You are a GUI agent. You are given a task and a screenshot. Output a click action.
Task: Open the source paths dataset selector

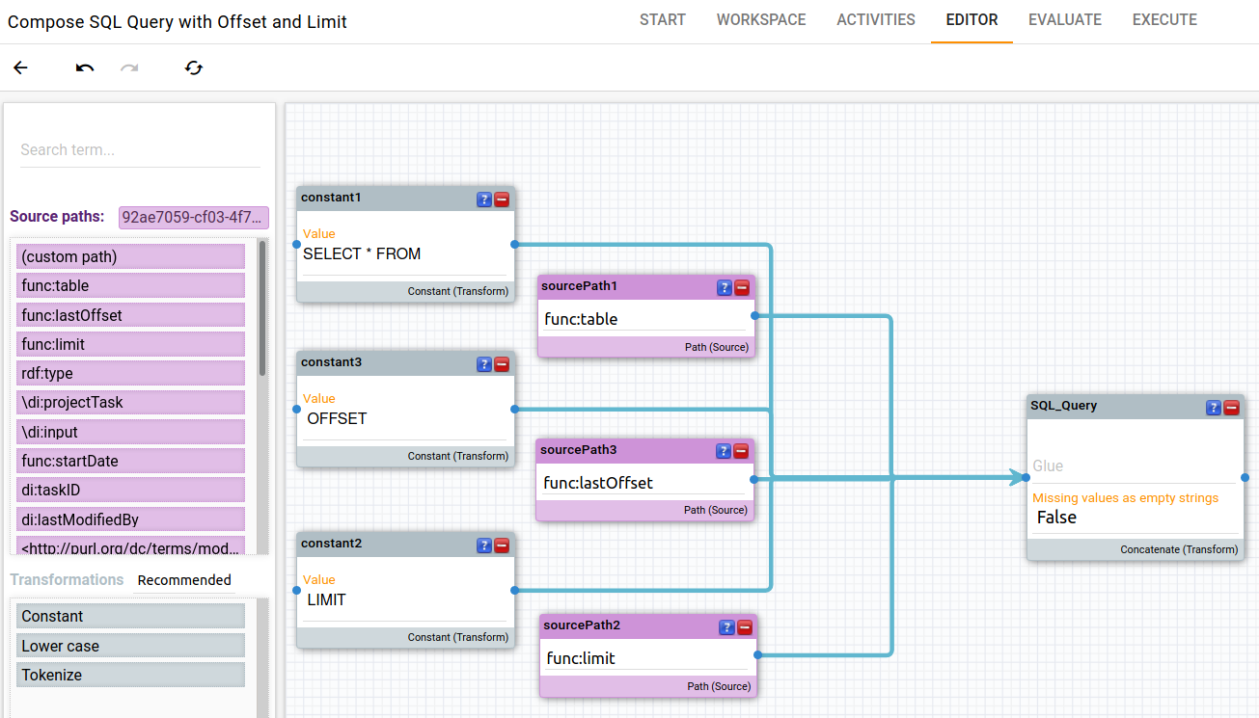click(193, 217)
